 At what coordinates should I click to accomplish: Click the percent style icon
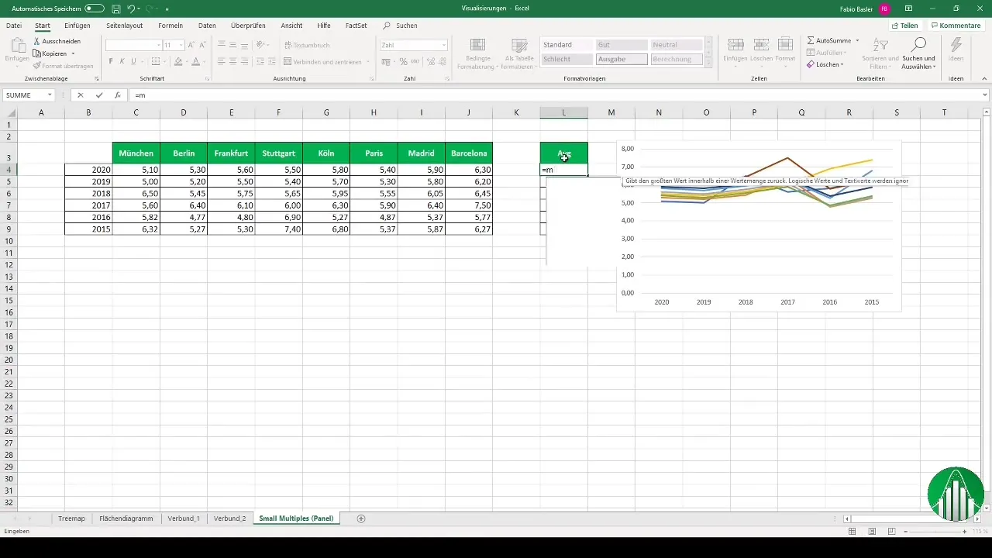click(x=403, y=61)
